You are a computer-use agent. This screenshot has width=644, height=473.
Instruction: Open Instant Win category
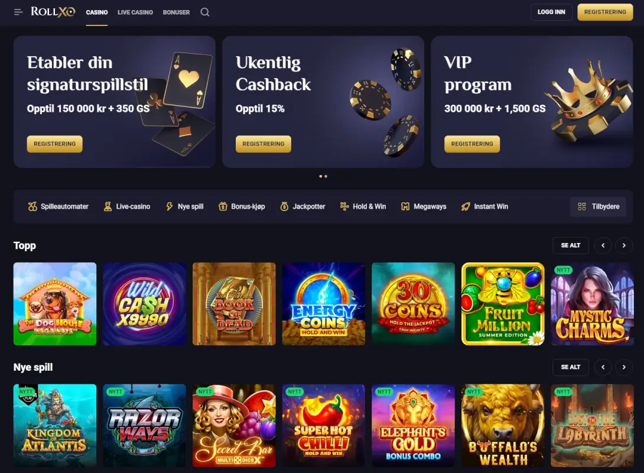[484, 206]
